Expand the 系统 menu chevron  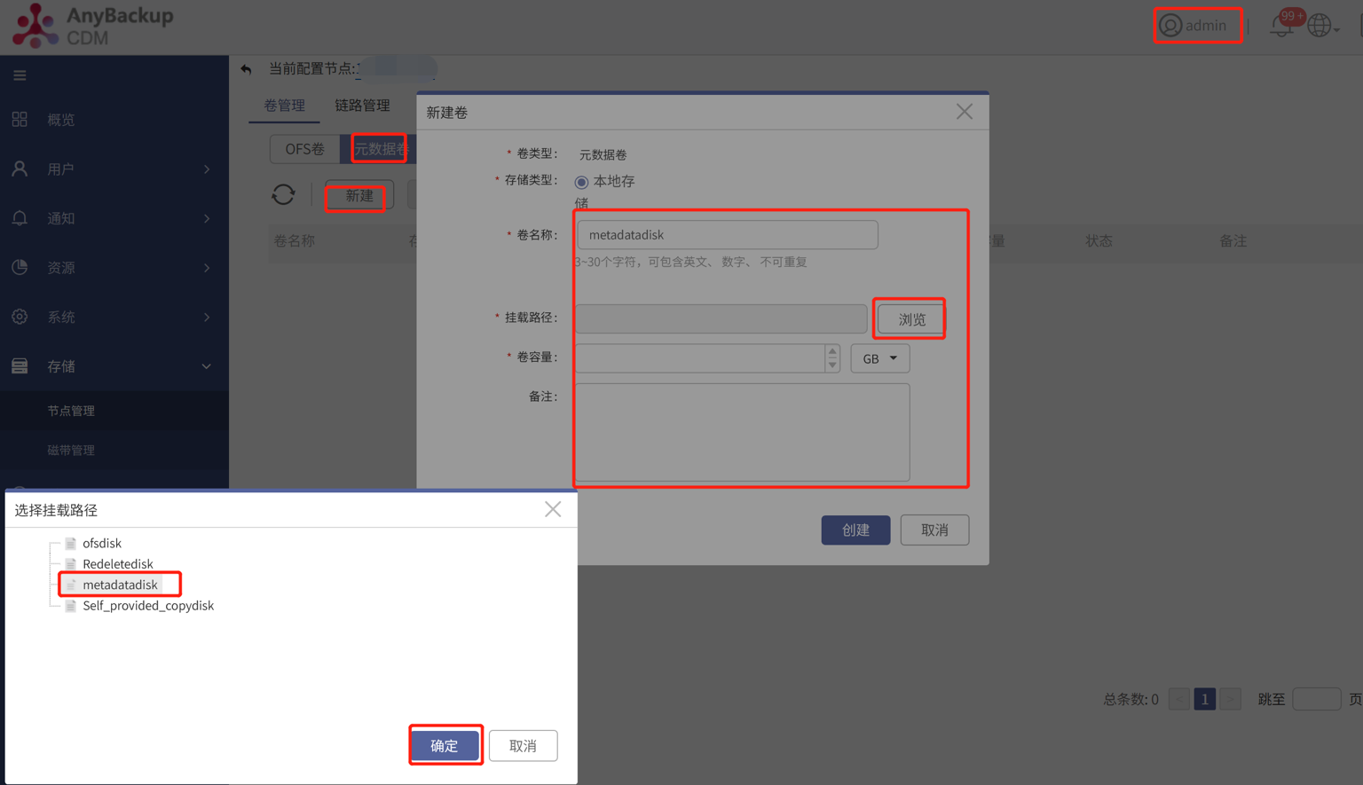(206, 317)
